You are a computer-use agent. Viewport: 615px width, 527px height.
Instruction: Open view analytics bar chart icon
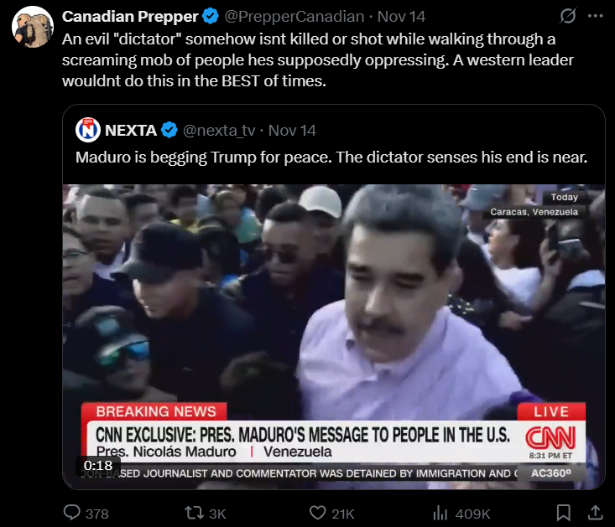pos(440,513)
